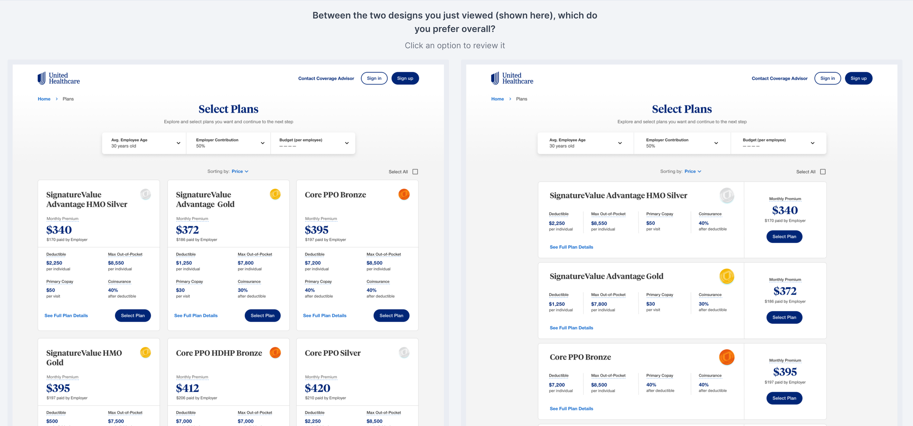Viewport: 913px width, 426px height.
Task: Click gold badge in right list design
Action: tap(726, 276)
